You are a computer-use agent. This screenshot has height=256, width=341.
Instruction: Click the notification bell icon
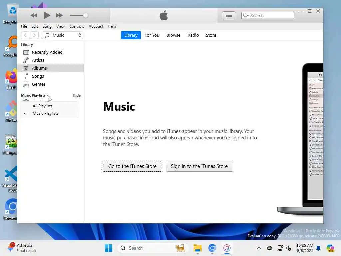(318, 248)
